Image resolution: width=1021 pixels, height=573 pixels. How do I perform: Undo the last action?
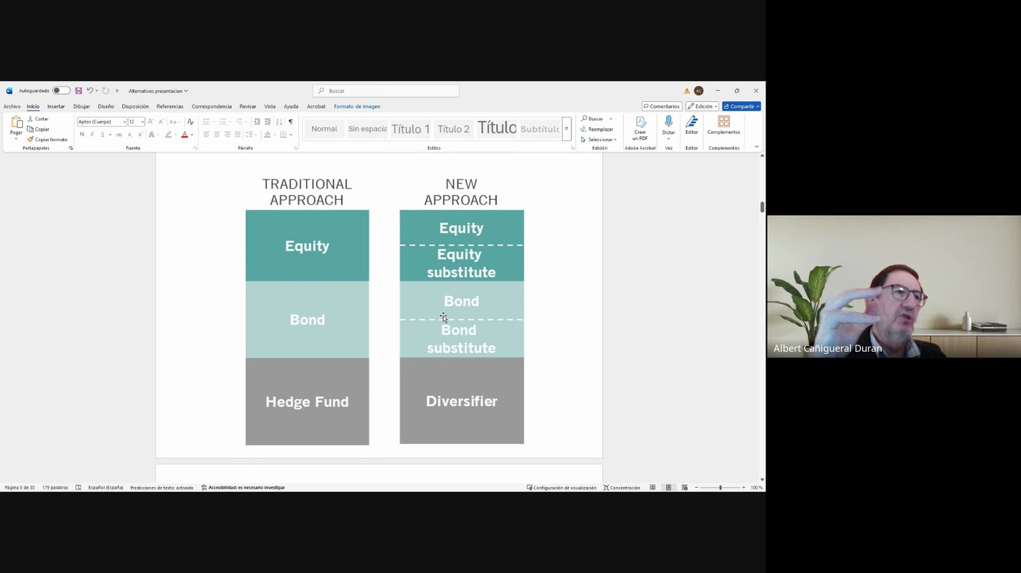90,91
